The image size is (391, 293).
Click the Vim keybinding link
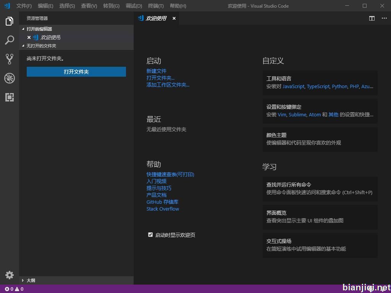point(282,114)
